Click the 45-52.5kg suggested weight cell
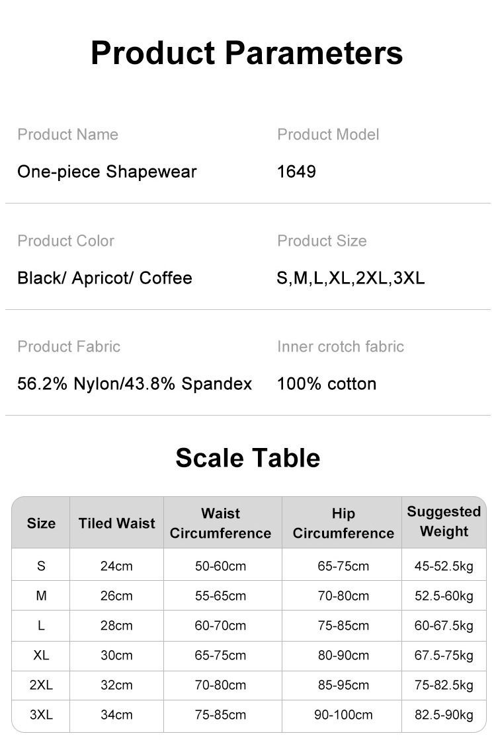Viewport: 496px width, 746px height. coord(444,566)
